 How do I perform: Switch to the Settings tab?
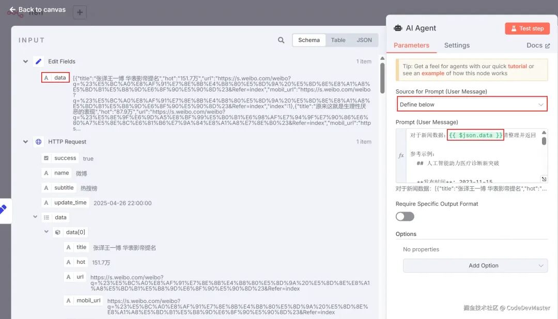(457, 45)
